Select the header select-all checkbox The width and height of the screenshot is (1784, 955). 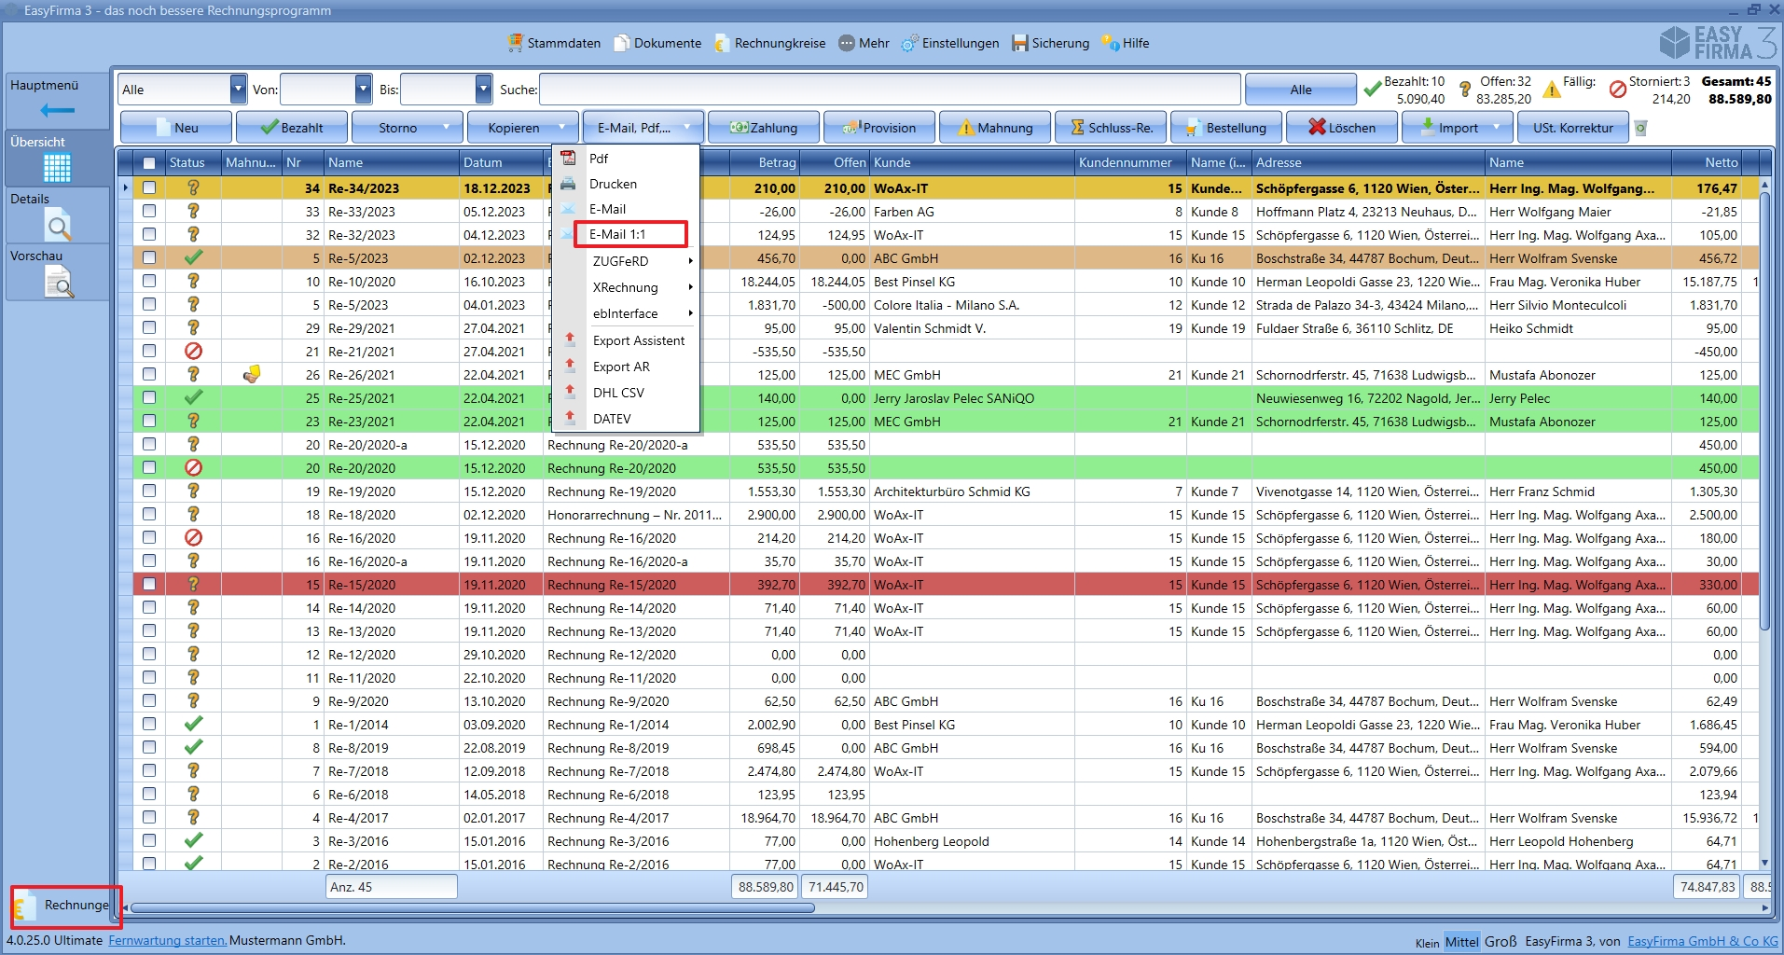tap(149, 162)
